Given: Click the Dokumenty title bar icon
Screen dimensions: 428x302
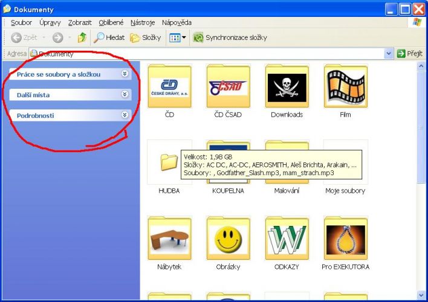Looking at the screenshot, I should 7,9.
